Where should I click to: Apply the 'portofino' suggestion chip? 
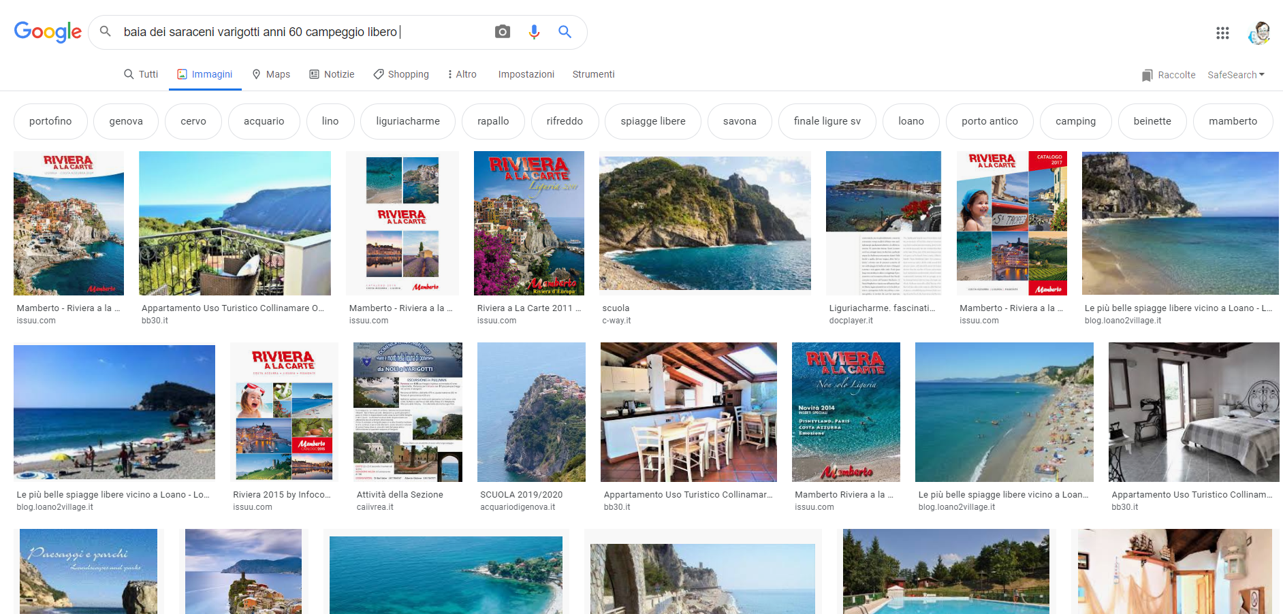pyautogui.click(x=50, y=121)
